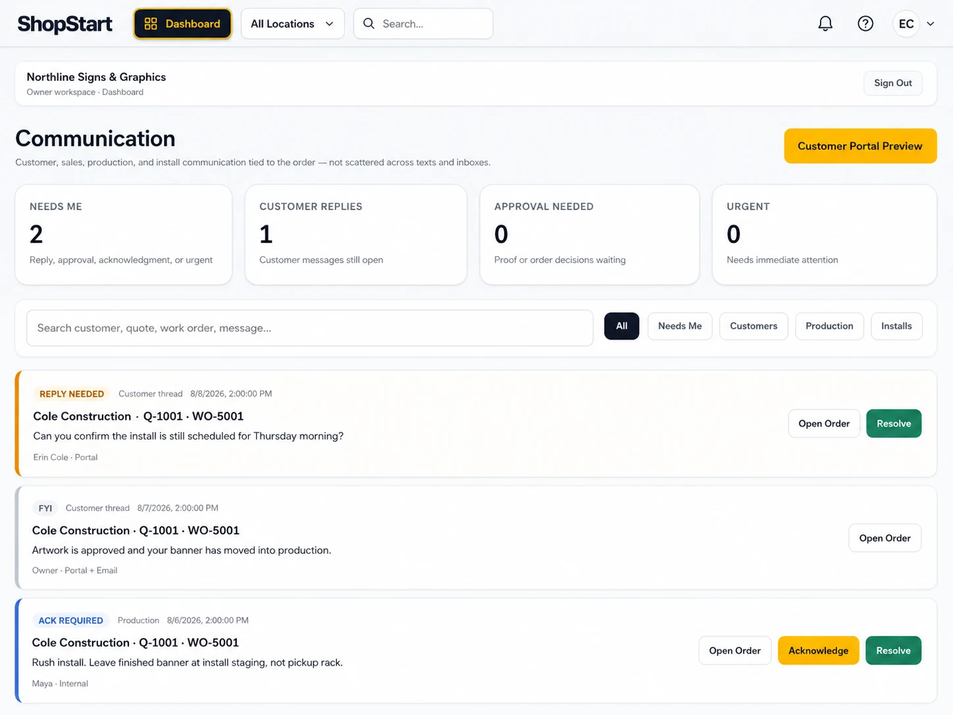Open Order on the Ack Required thread
Screen dimensions: 953x715
[734, 650]
